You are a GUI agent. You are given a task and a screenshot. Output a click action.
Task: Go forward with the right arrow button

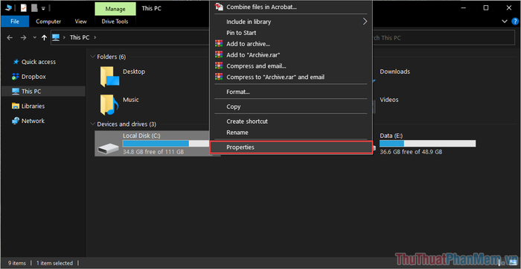23,38
